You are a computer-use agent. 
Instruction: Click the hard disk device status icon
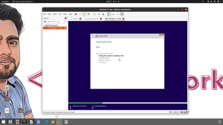pos(170,112)
